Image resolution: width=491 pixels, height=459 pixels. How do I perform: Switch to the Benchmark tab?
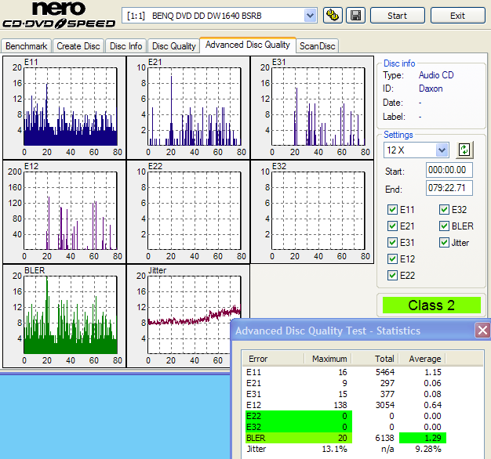coord(27,46)
